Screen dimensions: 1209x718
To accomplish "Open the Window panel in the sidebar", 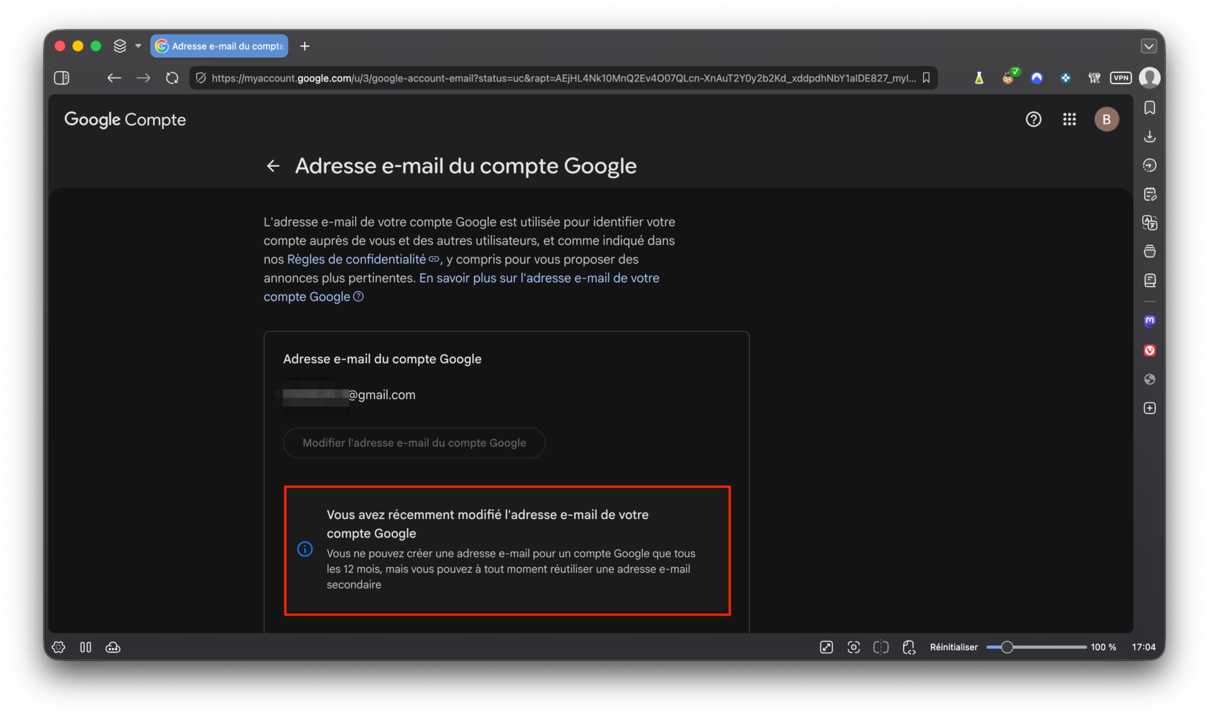I will click(1150, 252).
